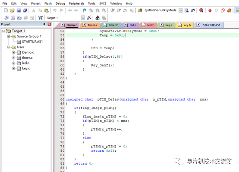This screenshot has height=172, width=239.
Task: Click the Paste icon
Action: [x=46, y=10]
